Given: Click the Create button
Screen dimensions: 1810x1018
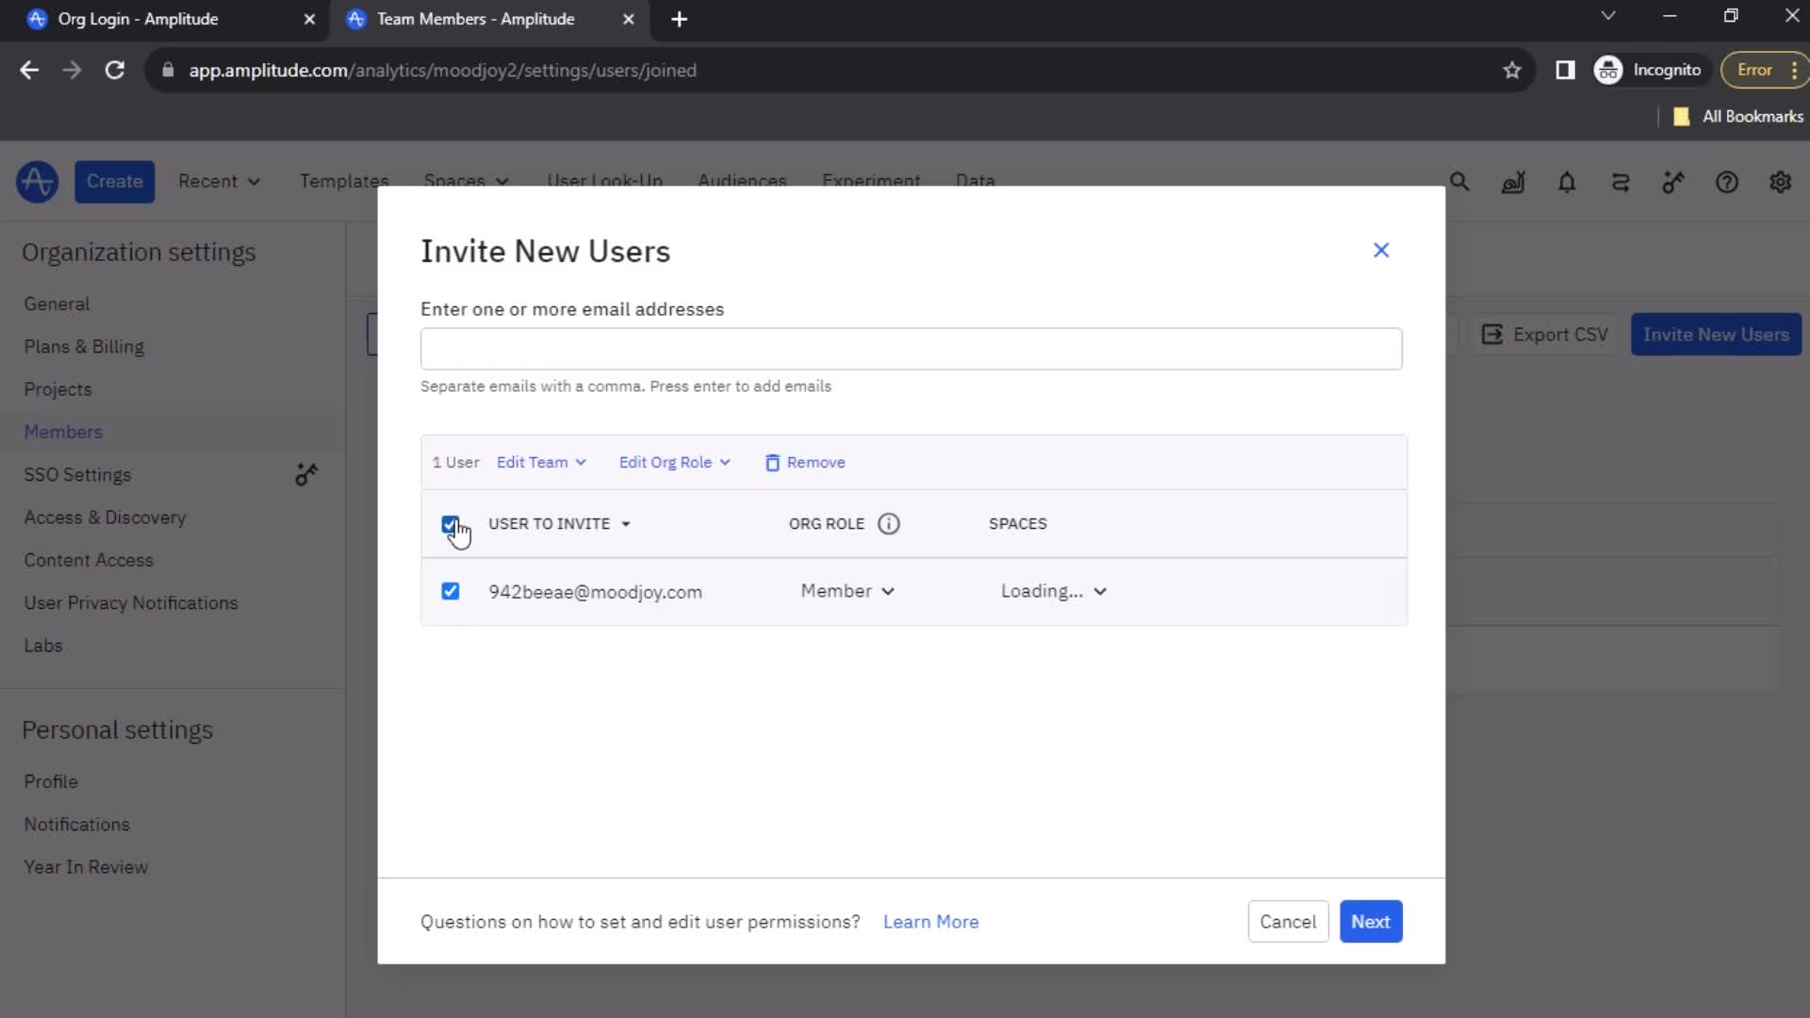Looking at the screenshot, I should tap(114, 182).
